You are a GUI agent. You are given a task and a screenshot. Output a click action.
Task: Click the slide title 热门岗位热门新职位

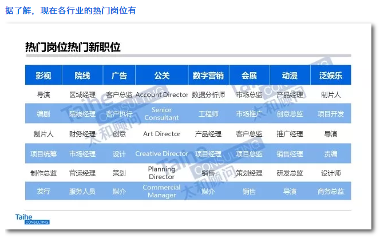(73, 47)
